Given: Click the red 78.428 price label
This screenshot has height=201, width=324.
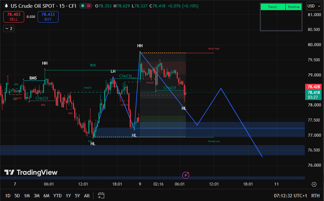Looking at the screenshot, I should tap(314, 87).
